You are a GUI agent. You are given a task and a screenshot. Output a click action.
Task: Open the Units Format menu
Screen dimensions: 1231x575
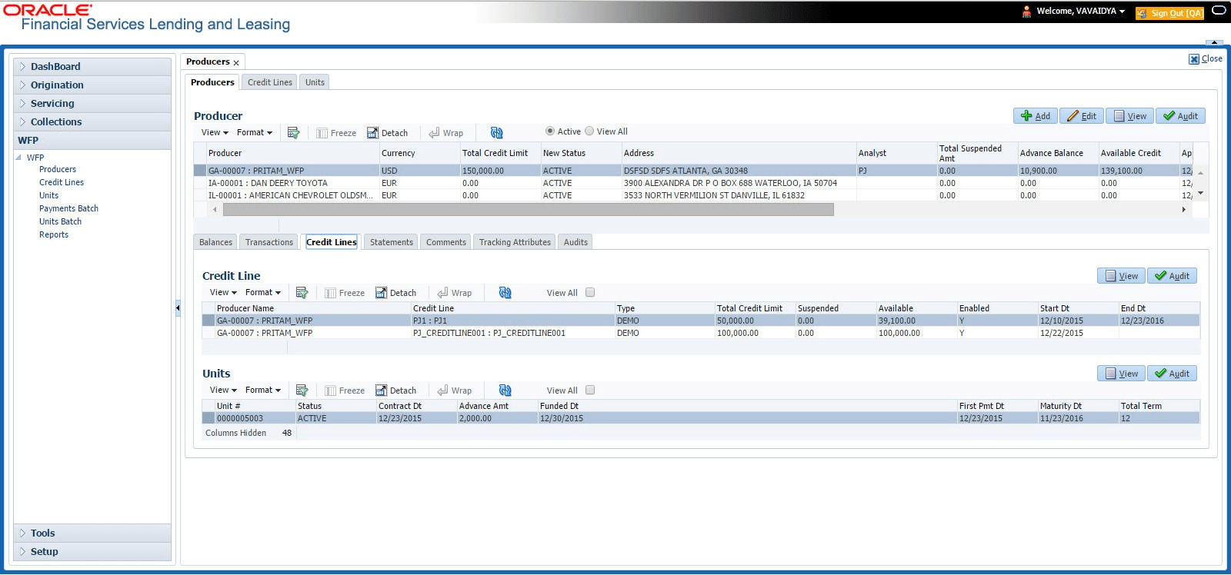(263, 390)
